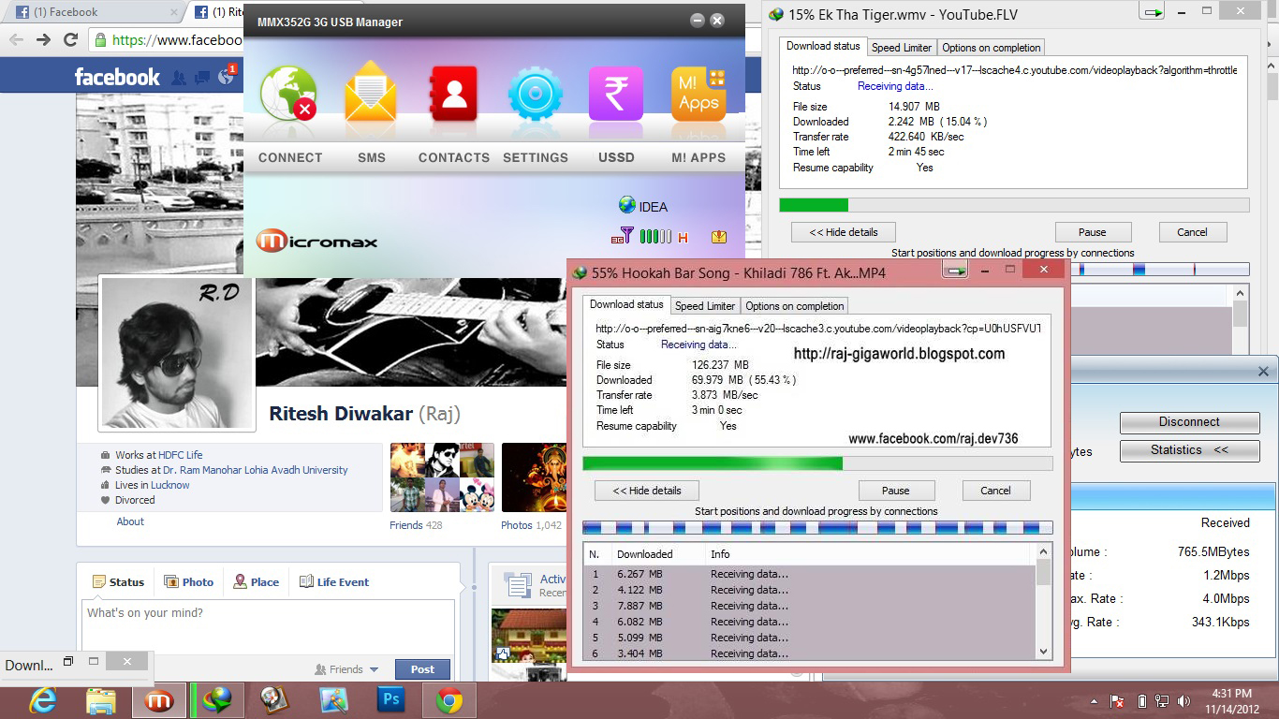Select Place option in Facebook composer
The image size is (1279, 719).
coord(256,581)
